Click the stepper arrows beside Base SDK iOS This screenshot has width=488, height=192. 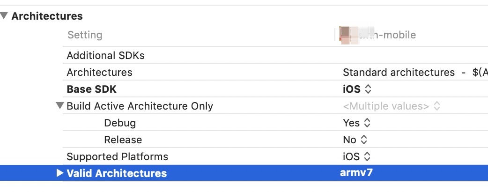tap(368, 89)
